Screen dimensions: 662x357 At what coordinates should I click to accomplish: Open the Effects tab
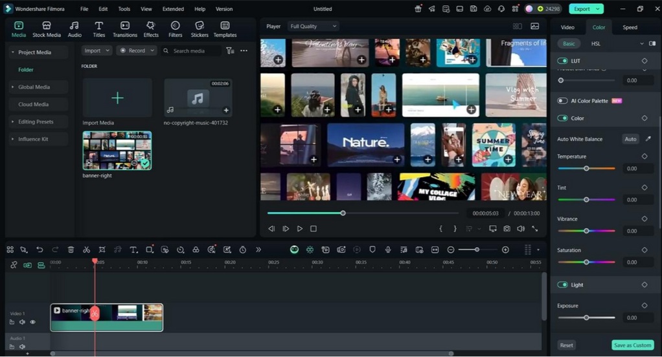(151, 30)
